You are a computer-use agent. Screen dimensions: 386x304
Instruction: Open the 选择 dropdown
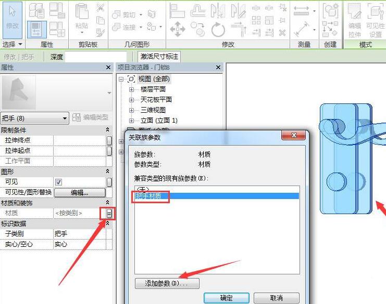click(12, 45)
